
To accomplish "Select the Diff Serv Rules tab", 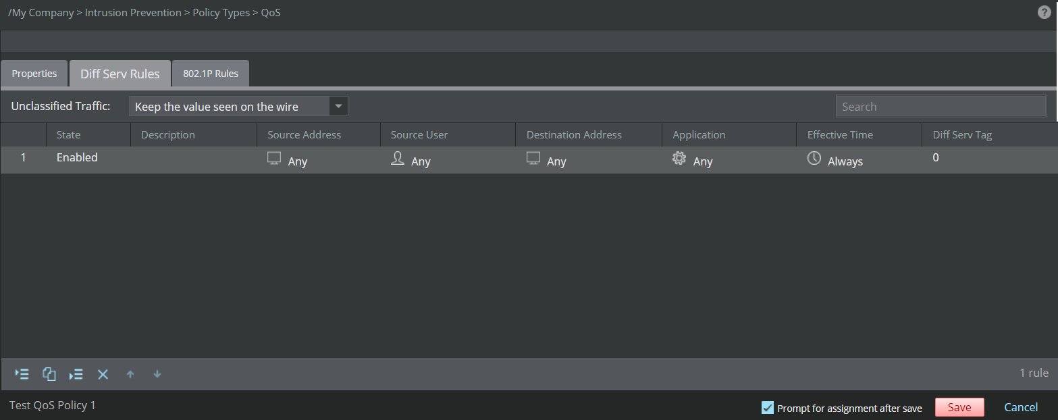I will point(120,74).
